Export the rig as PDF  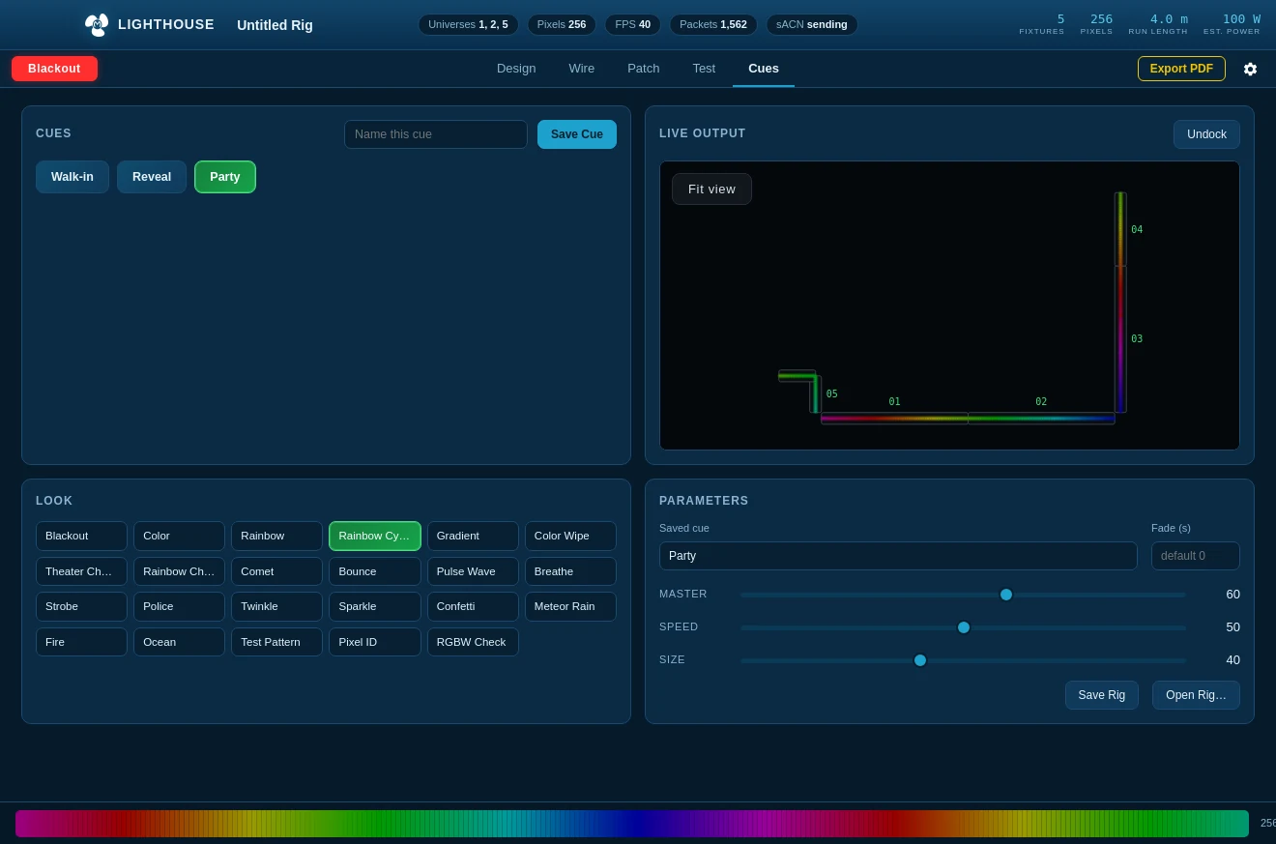pos(1181,69)
